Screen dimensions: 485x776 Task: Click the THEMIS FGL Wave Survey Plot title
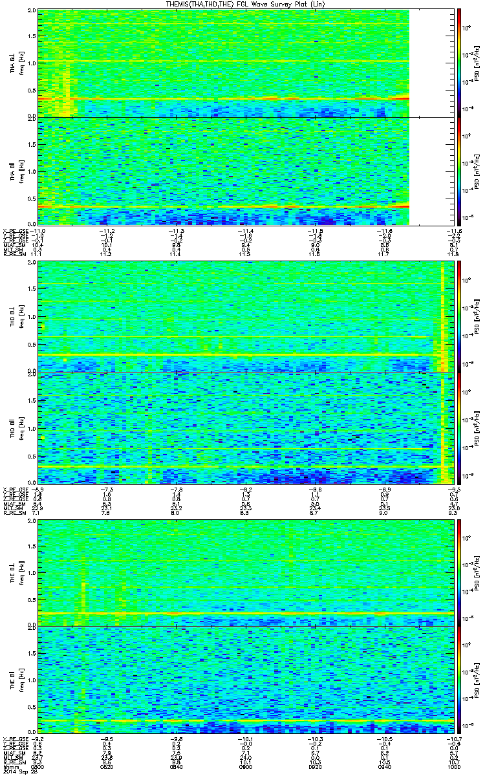244,5
